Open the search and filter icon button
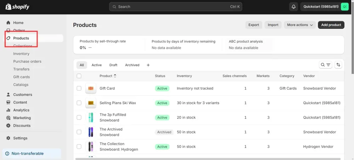Screen dimensions: 354x160 pyautogui.click(x=325, y=65)
